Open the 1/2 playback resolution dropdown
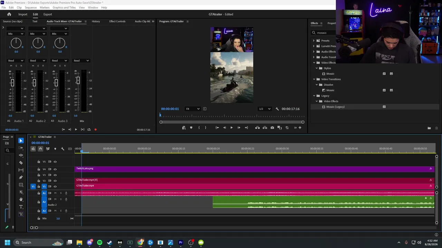Image resolution: width=442 pixels, height=248 pixels. click(x=265, y=109)
